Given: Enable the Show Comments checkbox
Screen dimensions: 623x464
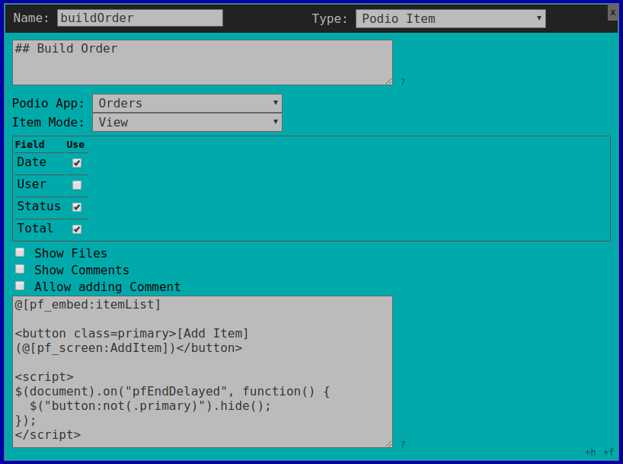Looking at the screenshot, I should pos(20,269).
